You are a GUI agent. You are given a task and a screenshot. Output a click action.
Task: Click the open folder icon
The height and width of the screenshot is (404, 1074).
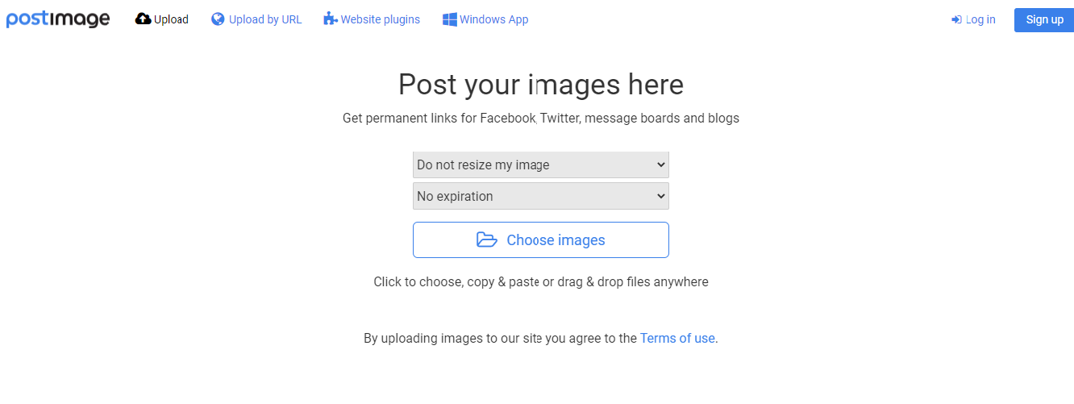(486, 239)
